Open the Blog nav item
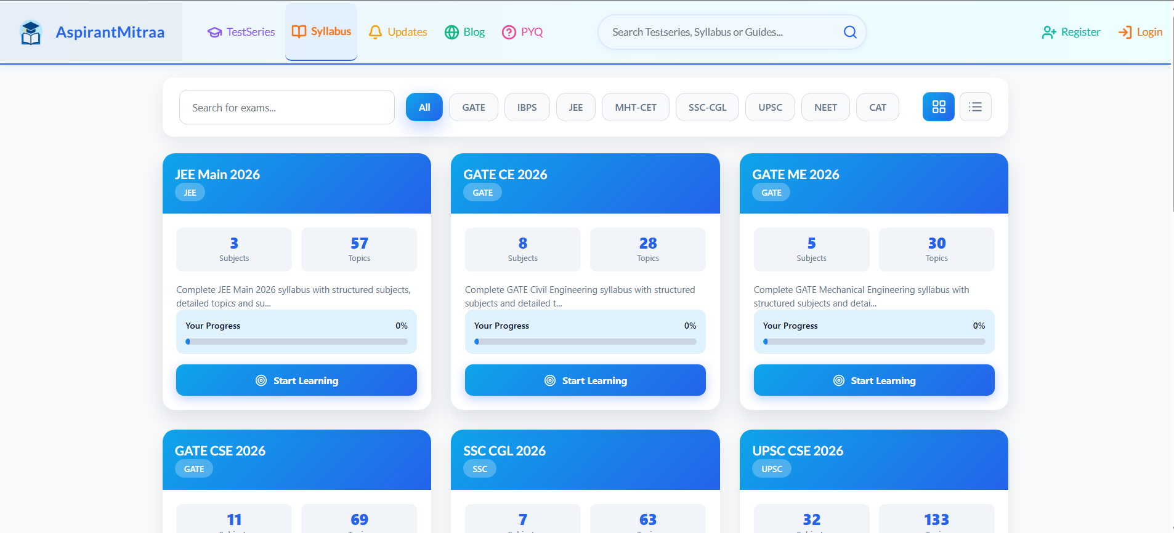This screenshot has height=533, width=1174. (x=464, y=32)
